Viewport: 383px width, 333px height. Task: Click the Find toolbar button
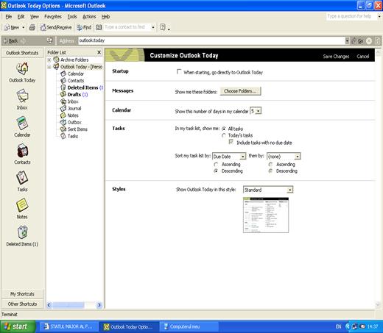tap(84, 27)
